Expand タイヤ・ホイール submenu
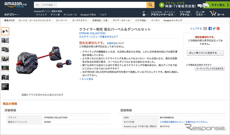 point(122,20)
